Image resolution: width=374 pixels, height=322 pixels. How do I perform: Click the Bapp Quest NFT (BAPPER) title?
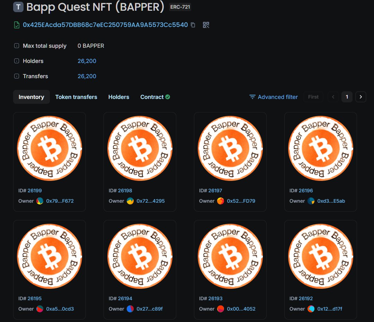[95, 7]
